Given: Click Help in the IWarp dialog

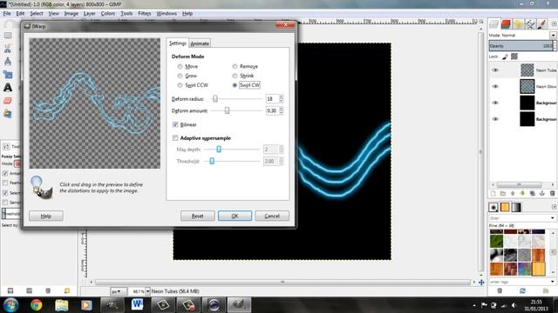Looking at the screenshot, I should [x=46, y=216].
